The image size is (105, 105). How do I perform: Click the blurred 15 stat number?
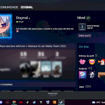pyautogui.click(x=23, y=54)
